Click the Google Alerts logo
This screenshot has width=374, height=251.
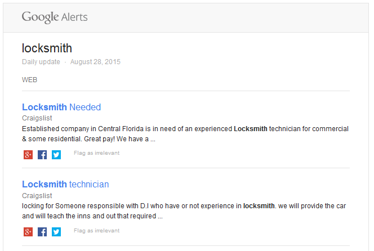pyautogui.click(x=55, y=17)
